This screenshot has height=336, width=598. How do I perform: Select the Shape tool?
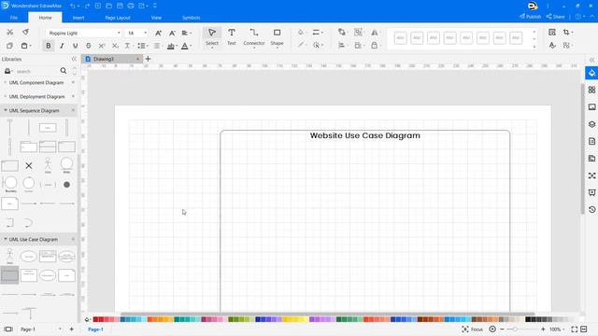click(x=277, y=36)
